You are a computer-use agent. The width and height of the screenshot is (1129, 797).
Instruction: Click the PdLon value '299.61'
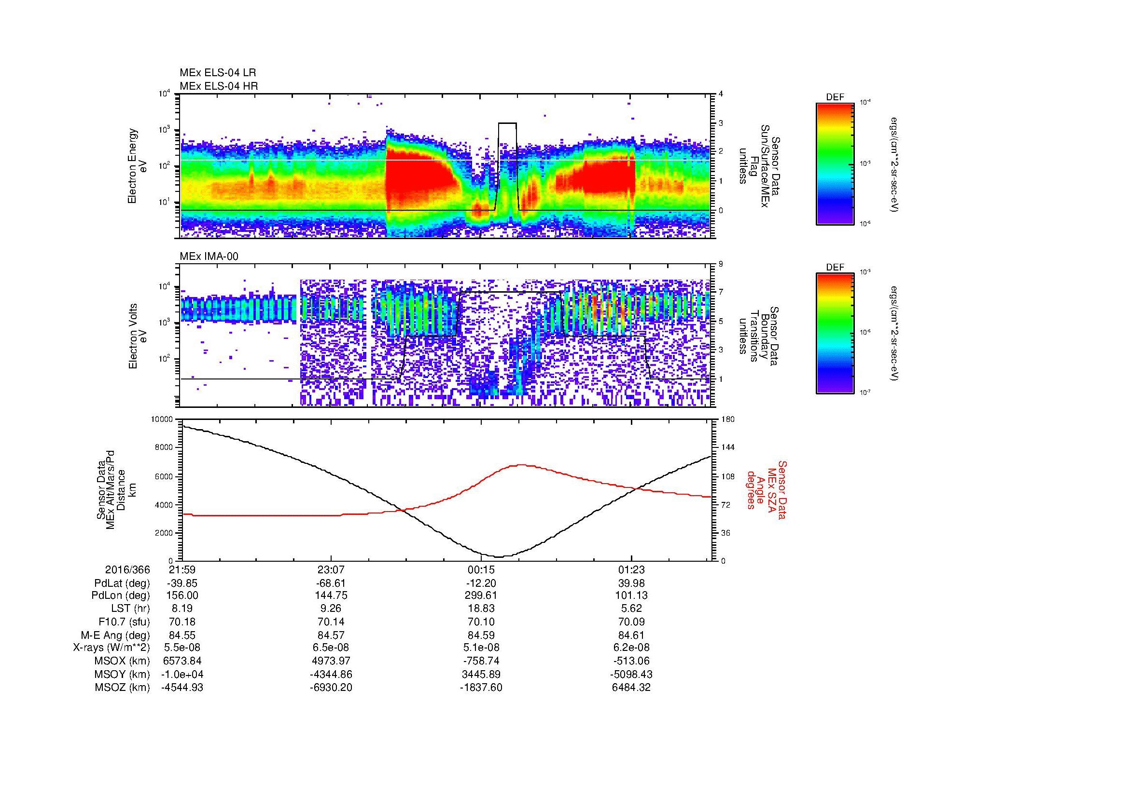click(x=481, y=595)
